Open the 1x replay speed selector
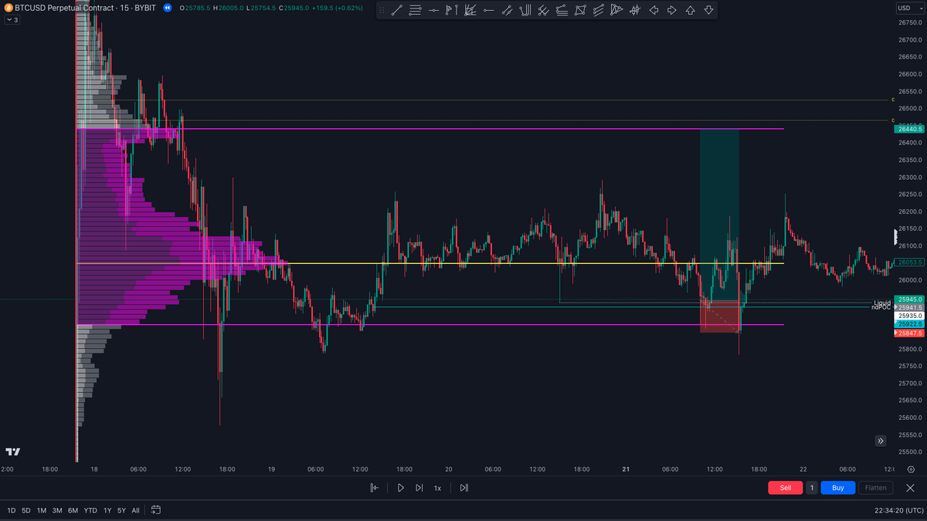This screenshot has height=521, width=927. click(x=437, y=488)
